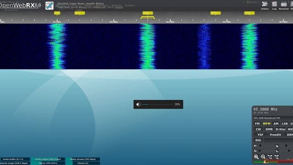Click waterfall minimum level icon
The height and width of the screenshot is (165, 293).
click(277, 151)
